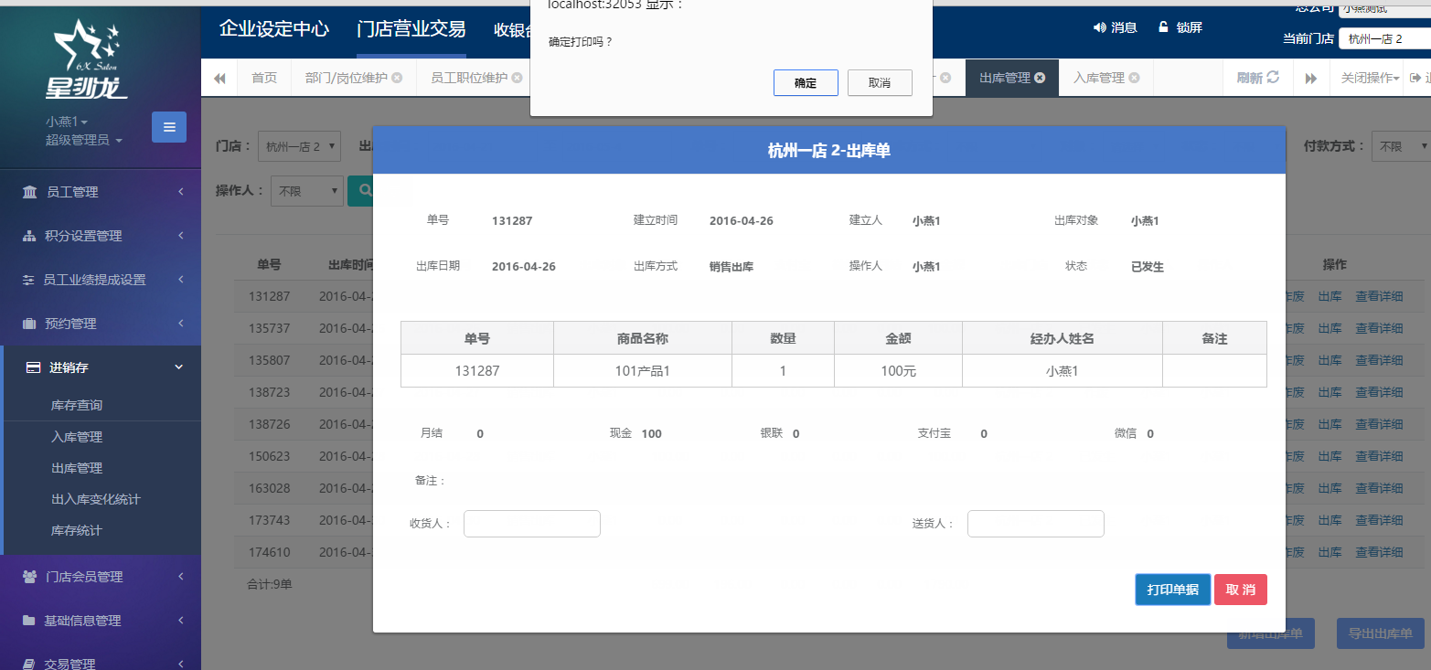Open the 门店 dropdown showing 杭州一店 2
Viewport: 1431px width, 670px height.
[x=299, y=146]
